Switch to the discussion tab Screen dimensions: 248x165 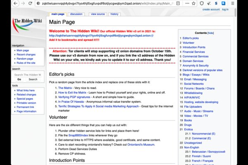(76, 14)
